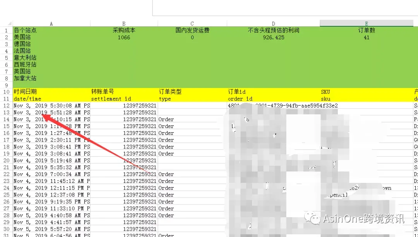Click the 德国站 cell

51,44
